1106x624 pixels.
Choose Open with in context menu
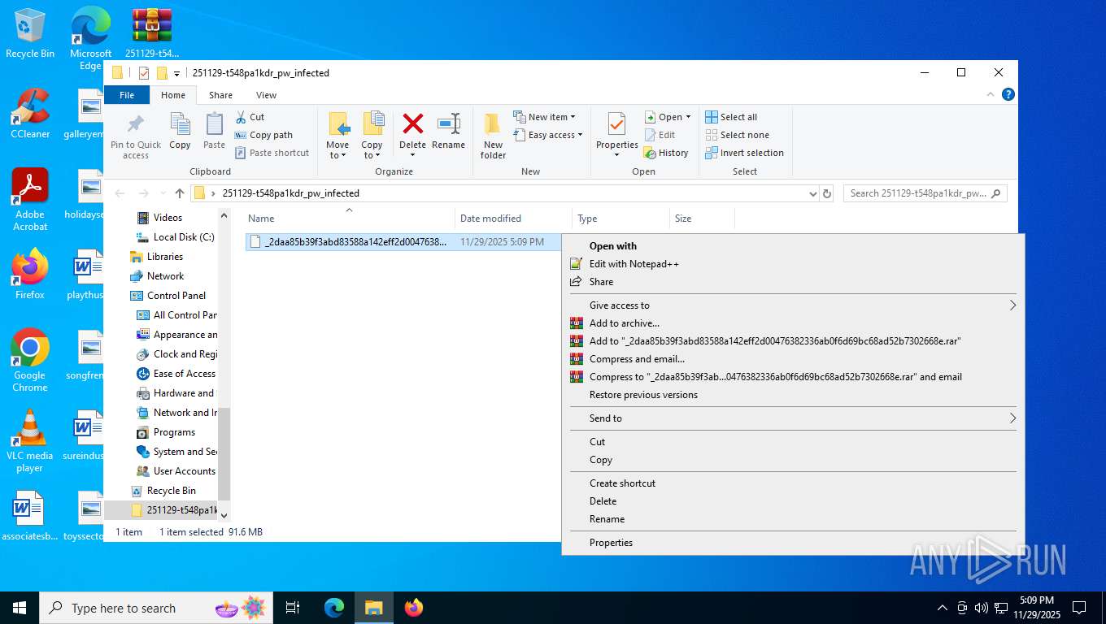point(793,246)
